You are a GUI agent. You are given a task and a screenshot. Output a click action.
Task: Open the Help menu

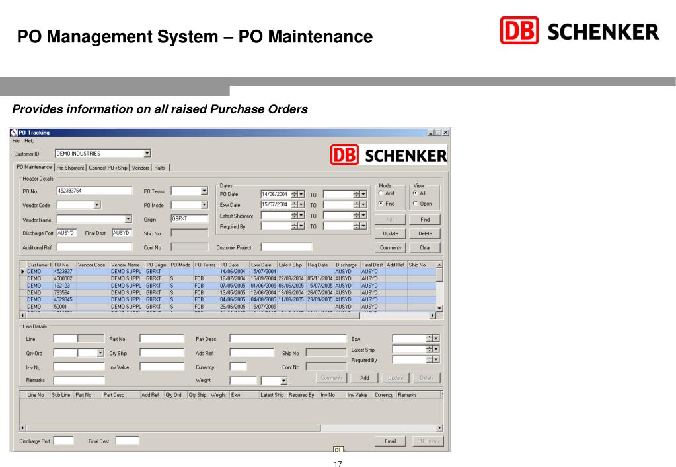tap(29, 141)
